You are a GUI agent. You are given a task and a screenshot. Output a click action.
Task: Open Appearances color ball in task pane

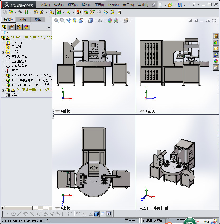pos(216,61)
